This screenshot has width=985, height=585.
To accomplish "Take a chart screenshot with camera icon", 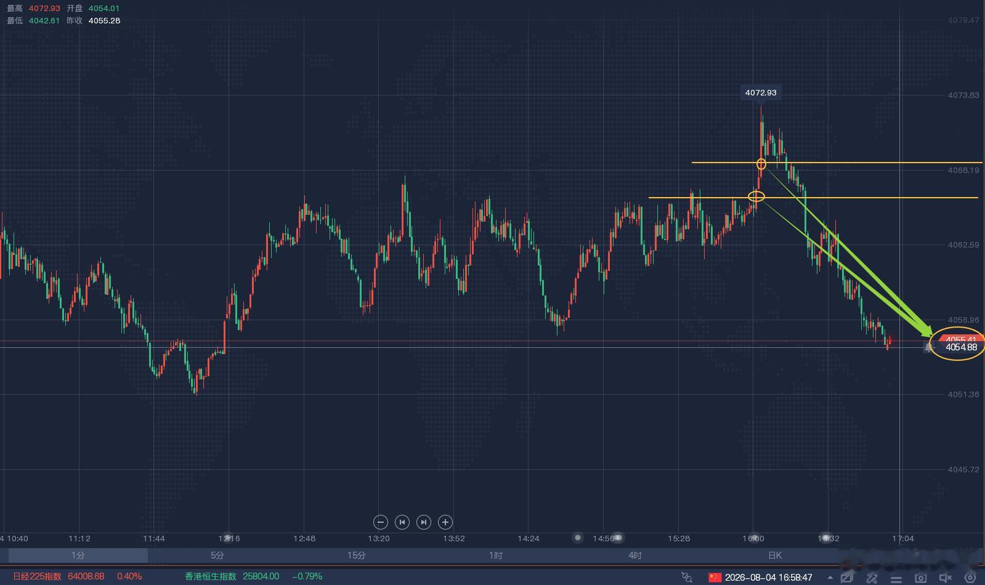I will point(920,578).
